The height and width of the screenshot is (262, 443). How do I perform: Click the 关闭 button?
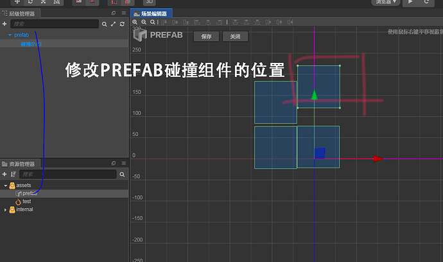pyautogui.click(x=235, y=37)
